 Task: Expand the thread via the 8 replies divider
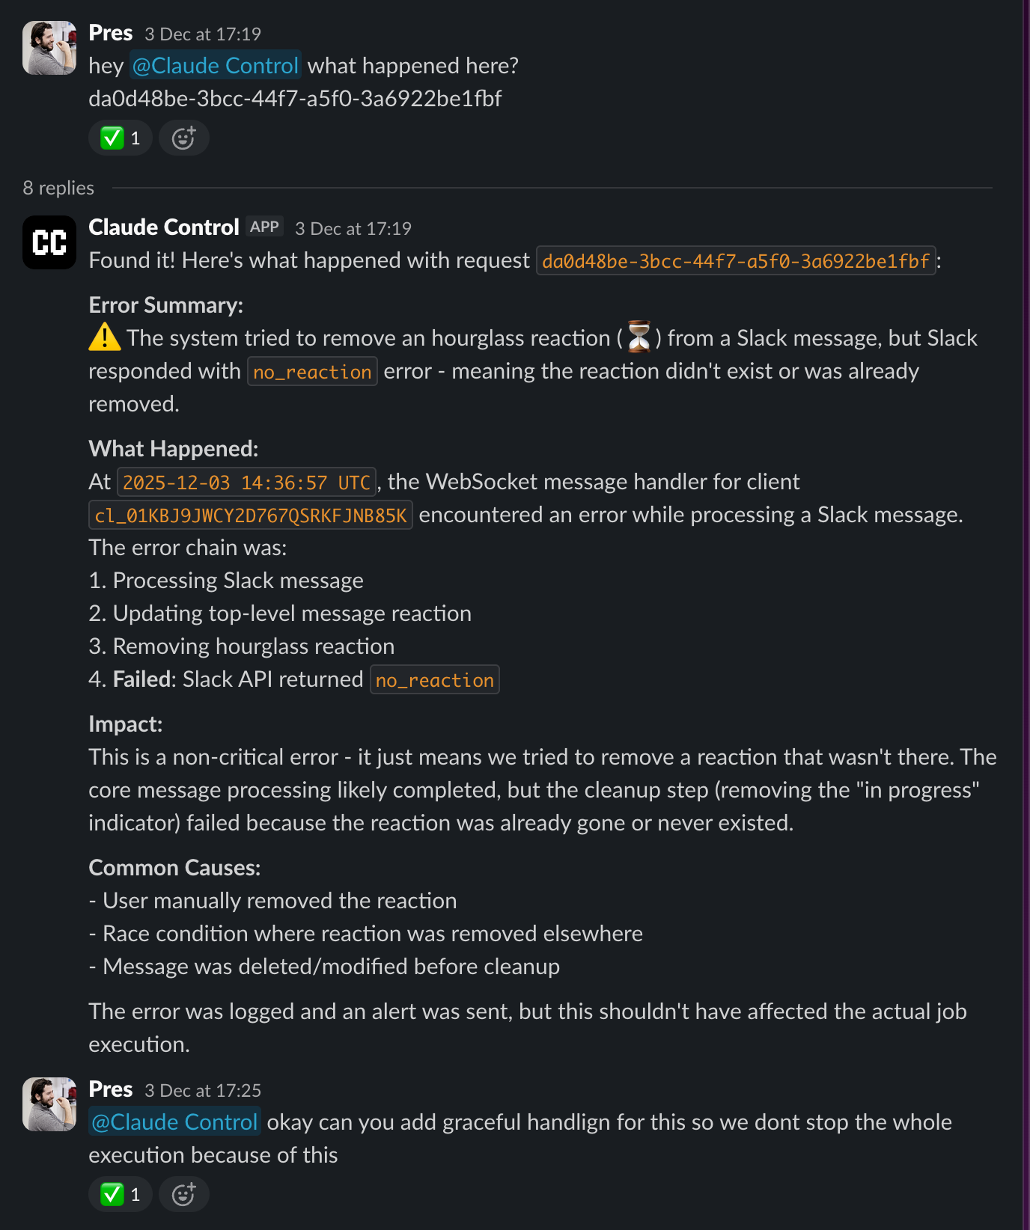tap(58, 188)
